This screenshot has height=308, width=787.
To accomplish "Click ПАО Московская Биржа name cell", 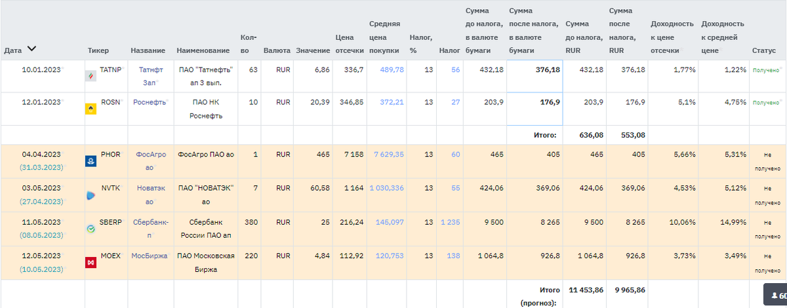I will click(x=206, y=262).
